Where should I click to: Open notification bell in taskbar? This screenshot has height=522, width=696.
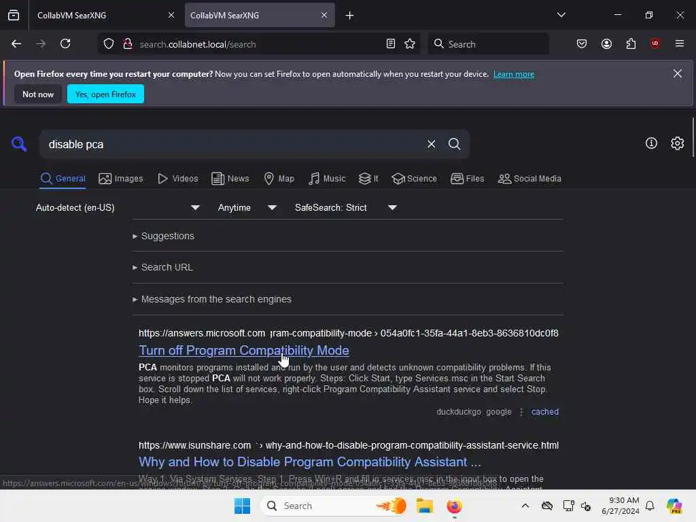[x=649, y=506]
